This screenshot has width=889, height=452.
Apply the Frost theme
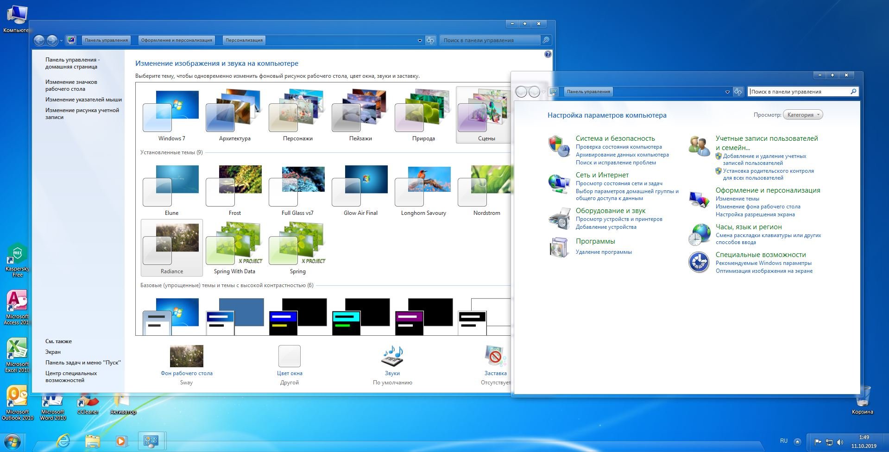click(234, 190)
